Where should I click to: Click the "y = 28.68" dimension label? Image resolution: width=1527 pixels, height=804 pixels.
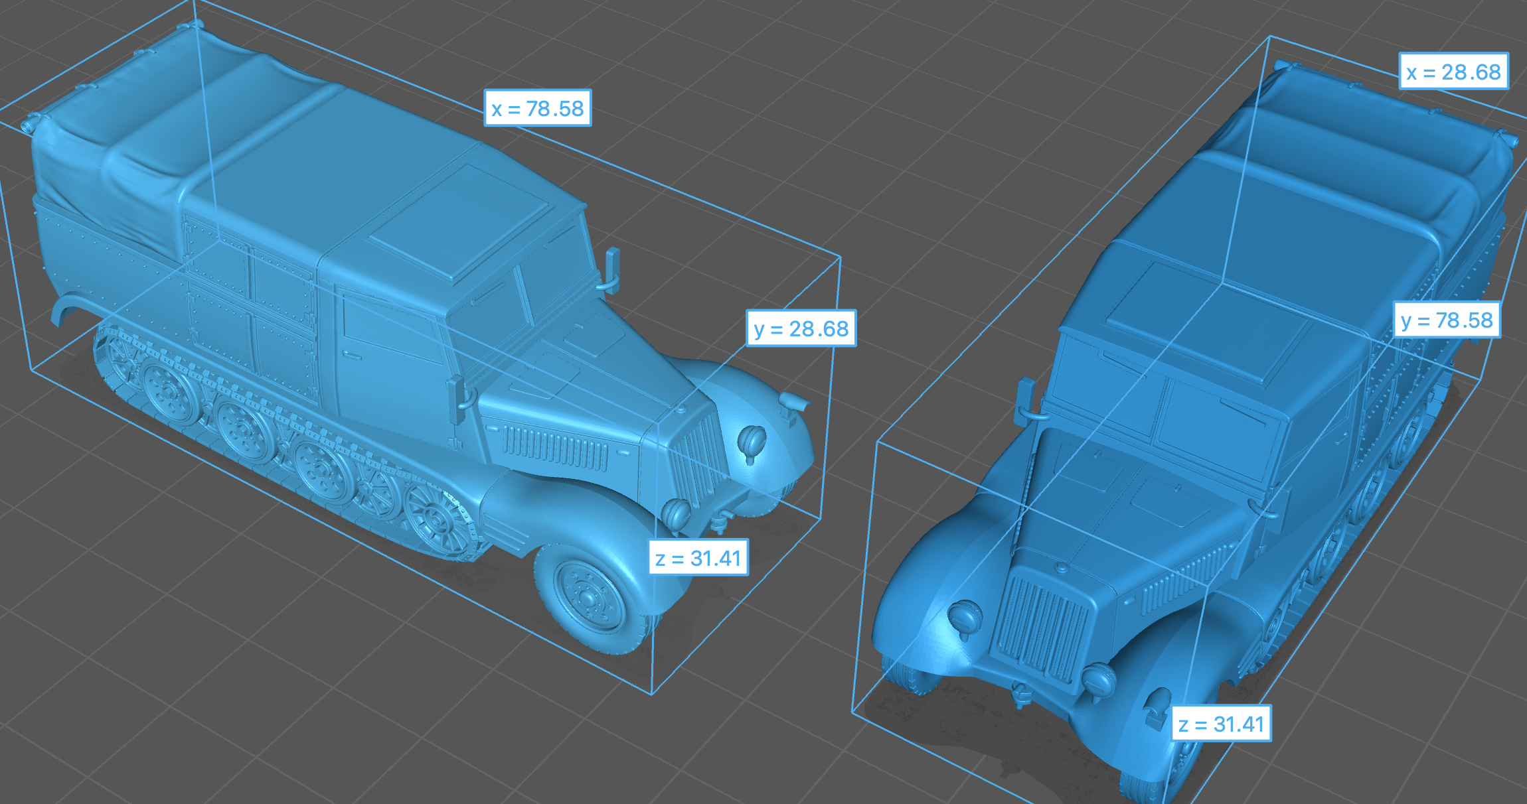tap(801, 328)
